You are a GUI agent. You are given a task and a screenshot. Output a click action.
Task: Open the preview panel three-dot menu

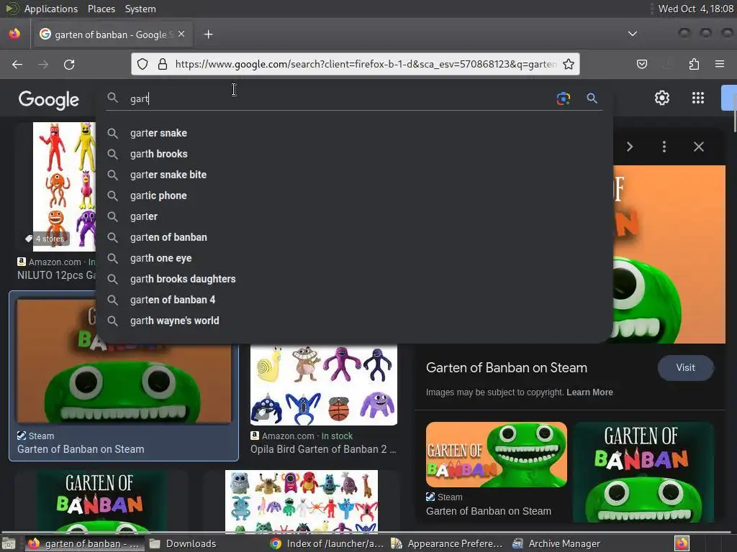click(x=664, y=147)
